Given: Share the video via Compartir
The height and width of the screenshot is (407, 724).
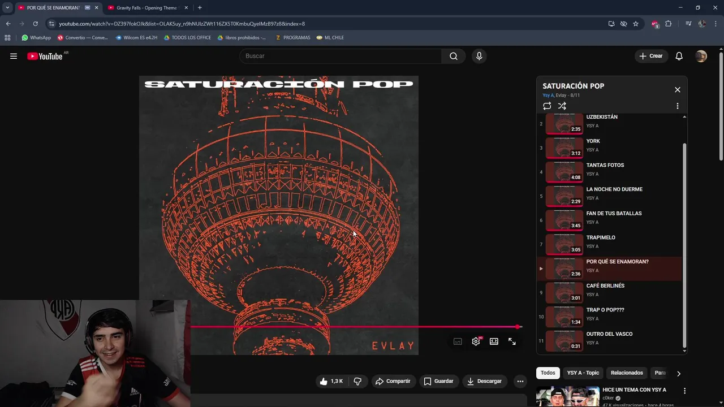Looking at the screenshot, I should [x=393, y=381].
